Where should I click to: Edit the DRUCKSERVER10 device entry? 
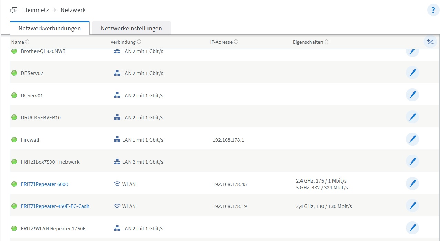tap(412, 117)
